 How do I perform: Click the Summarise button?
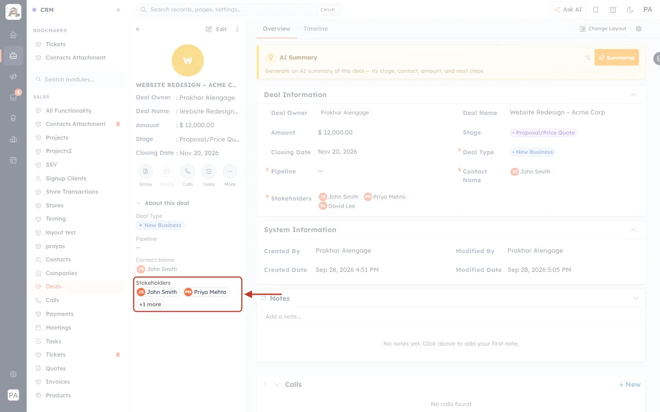click(x=616, y=57)
